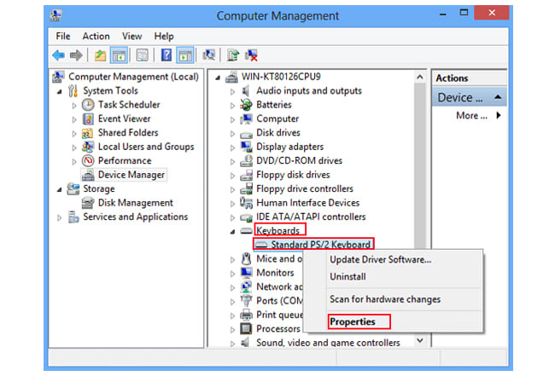Collapse the WIN-KT80126CPU9 root node
Viewport: 555px width, 376px height.
218,78
